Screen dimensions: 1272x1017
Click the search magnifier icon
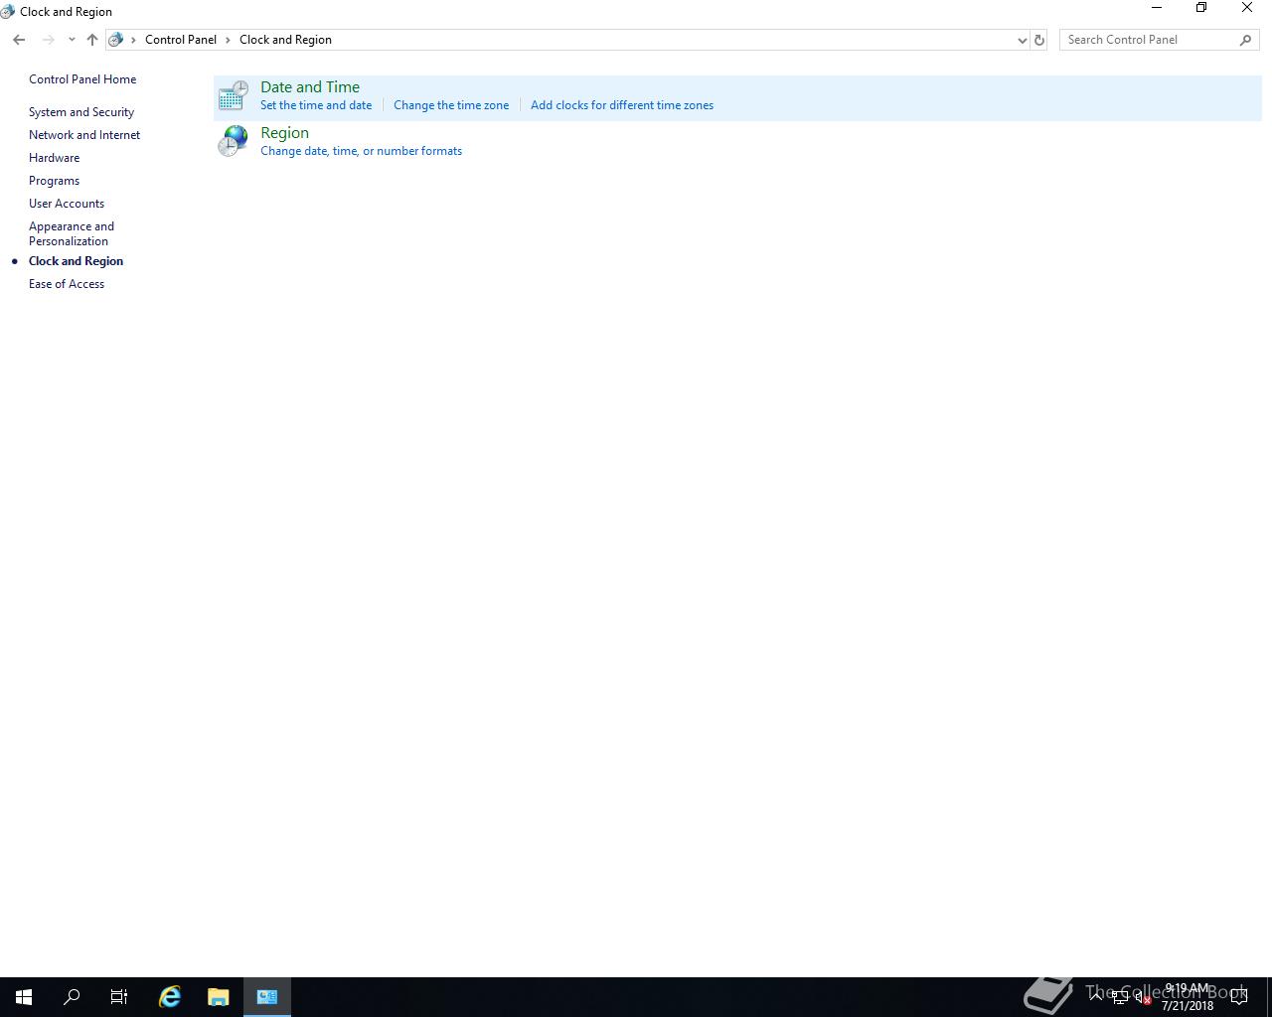[1245, 40]
